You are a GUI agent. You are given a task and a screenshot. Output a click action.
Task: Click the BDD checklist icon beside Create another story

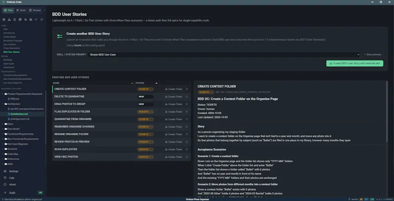60,36
